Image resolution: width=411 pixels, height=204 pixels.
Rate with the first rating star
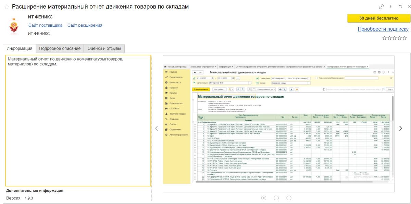[x=385, y=38]
